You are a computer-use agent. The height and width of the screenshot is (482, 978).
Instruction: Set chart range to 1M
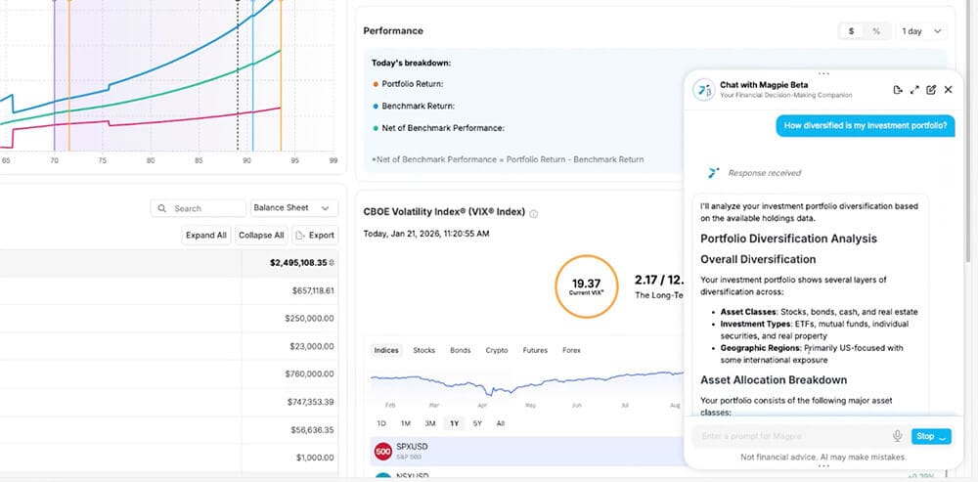(x=406, y=423)
